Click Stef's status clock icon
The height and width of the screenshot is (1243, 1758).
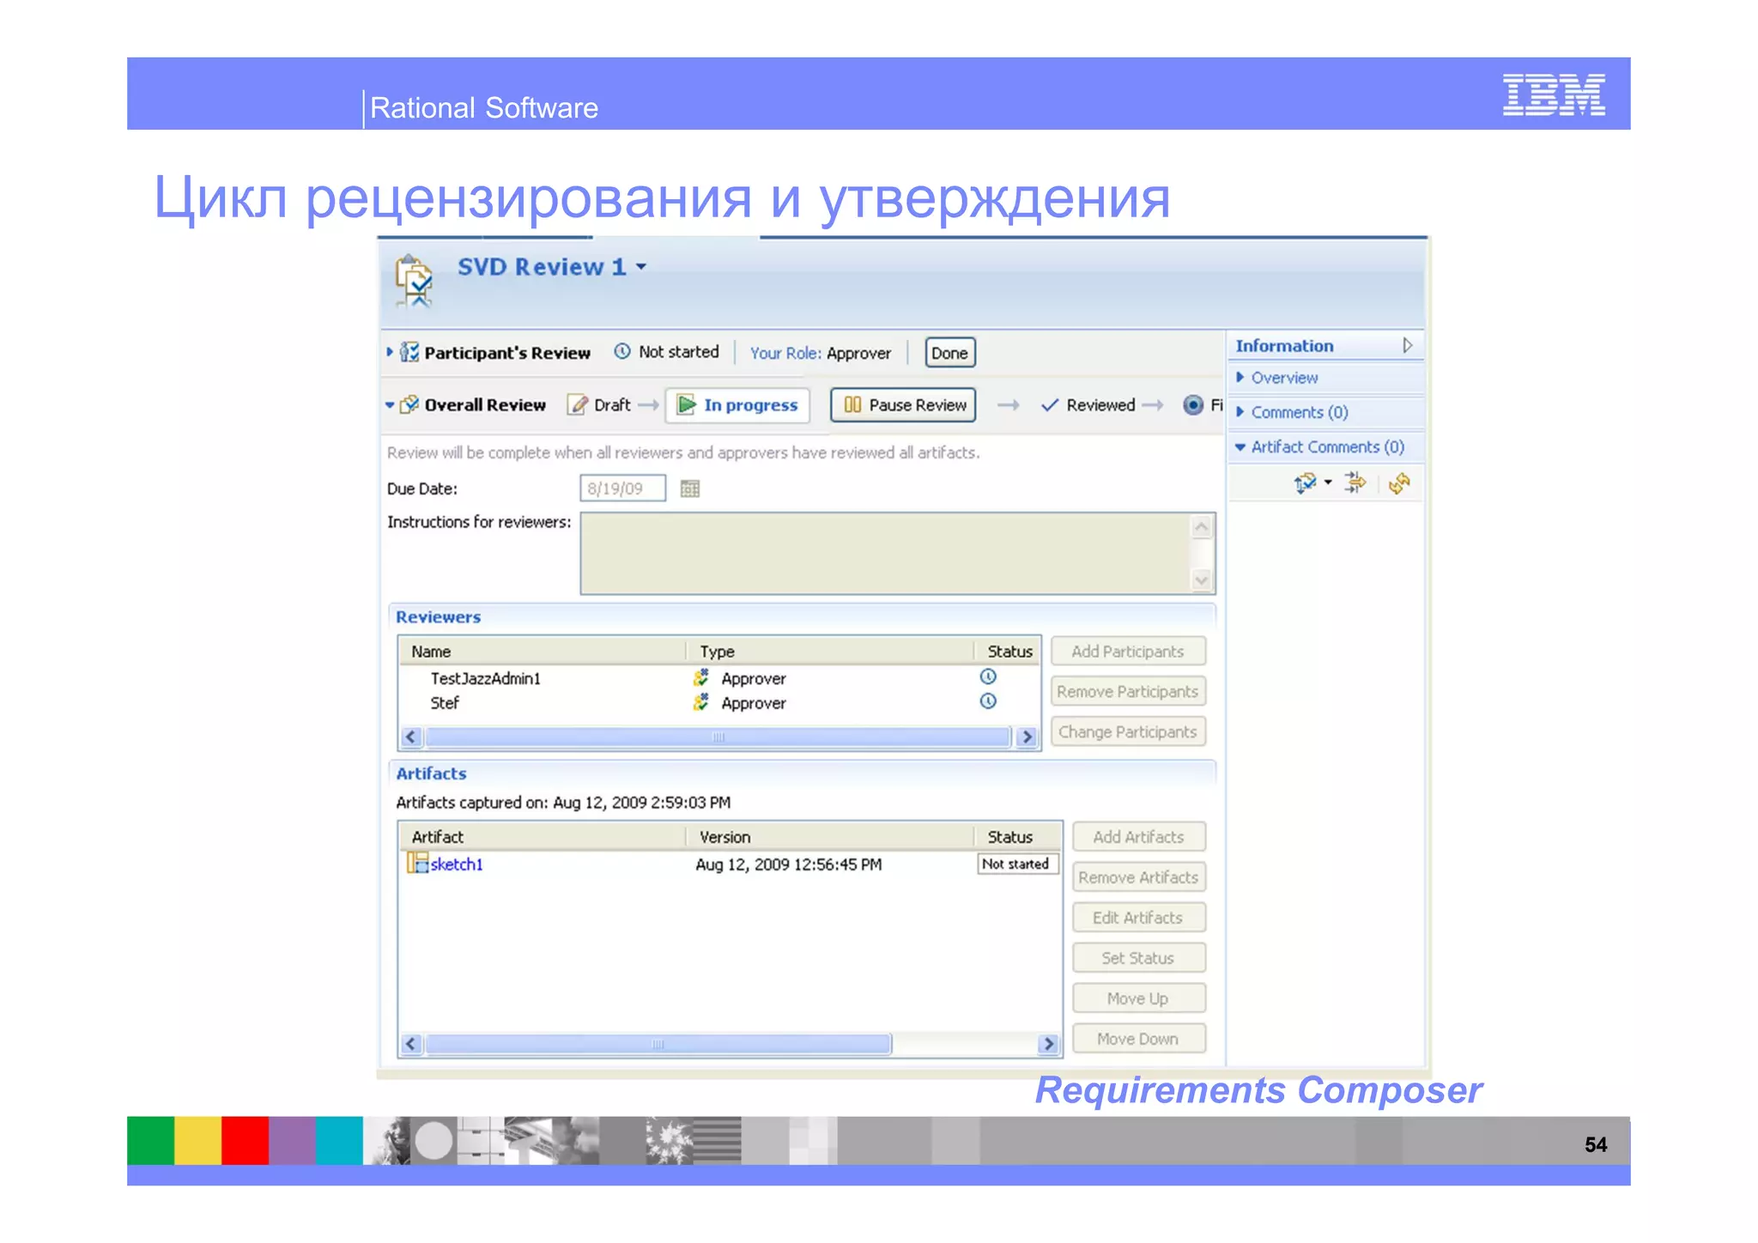click(x=988, y=701)
